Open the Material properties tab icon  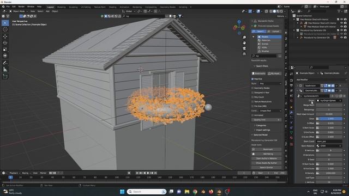(291, 138)
